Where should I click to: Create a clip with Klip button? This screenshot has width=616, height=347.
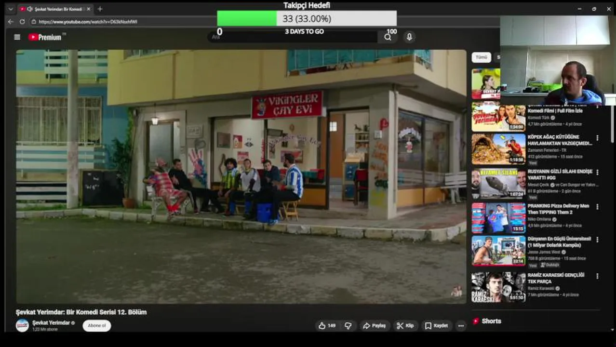click(x=405, y=326)
